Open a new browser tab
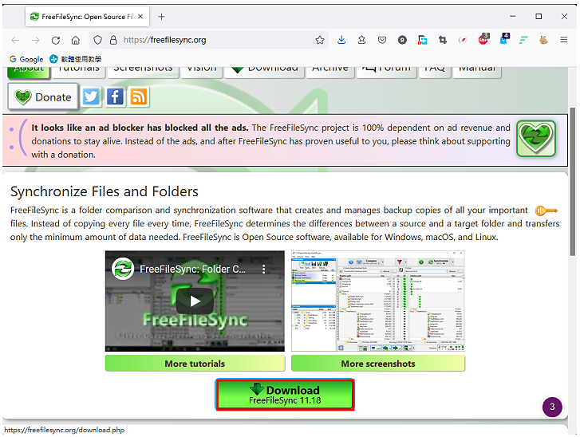Image resolution: width=580 pixels, height=437 pixels. 161,17
